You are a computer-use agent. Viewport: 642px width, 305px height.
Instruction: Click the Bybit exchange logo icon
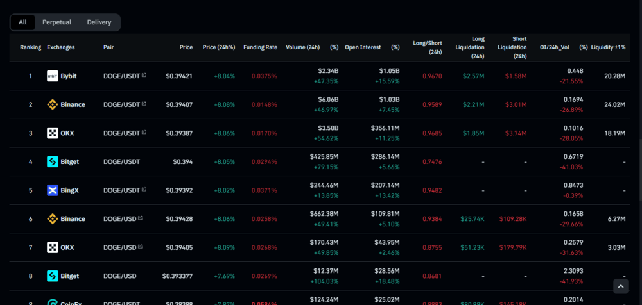[53, 76]
